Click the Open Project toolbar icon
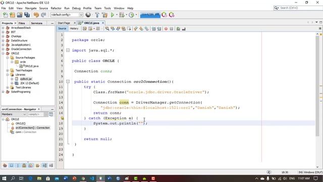Viewport: 323px width, 182px height. 20,15
